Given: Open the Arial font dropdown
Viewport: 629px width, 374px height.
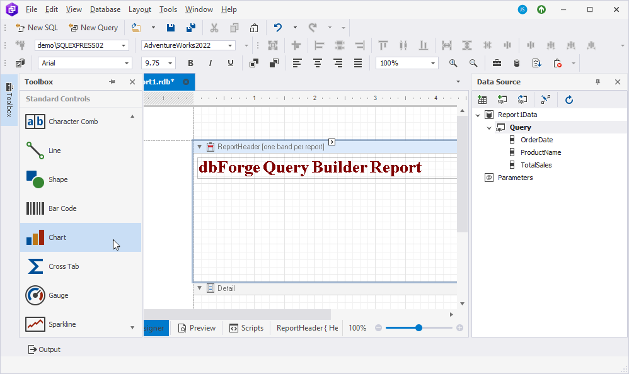Looking at the screenshot, I should click(x=126, y=63).
